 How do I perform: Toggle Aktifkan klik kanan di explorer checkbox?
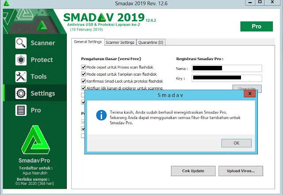[x=83, y=88]
